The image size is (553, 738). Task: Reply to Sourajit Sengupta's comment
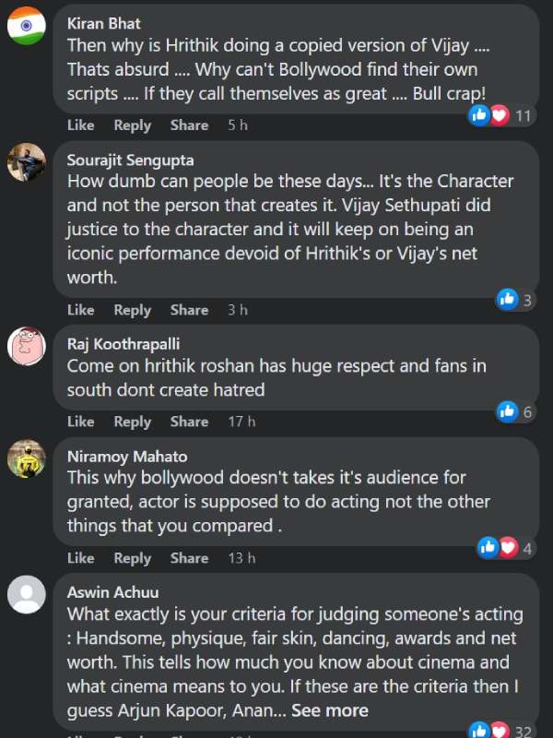pos(132,310)
